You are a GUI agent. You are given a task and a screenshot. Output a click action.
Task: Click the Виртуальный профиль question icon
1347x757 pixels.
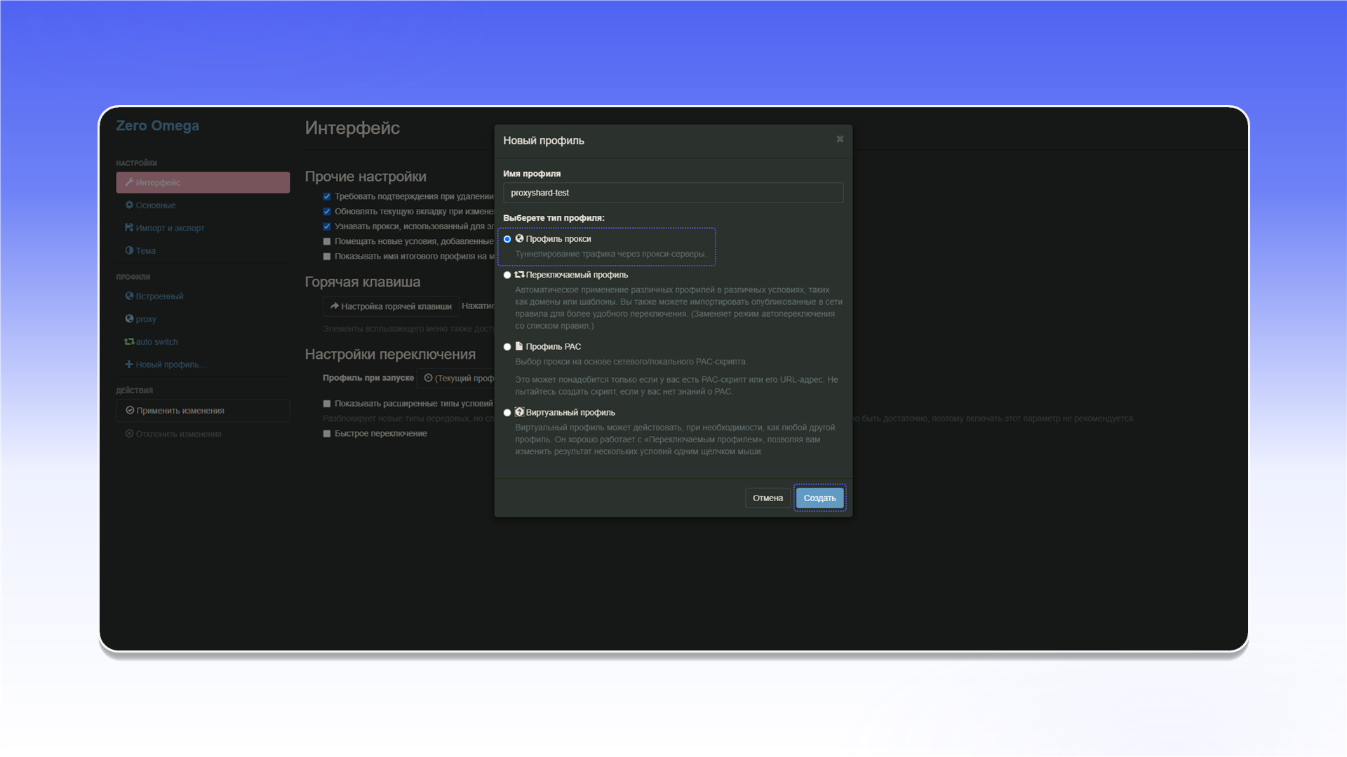(x=519, y=412)
